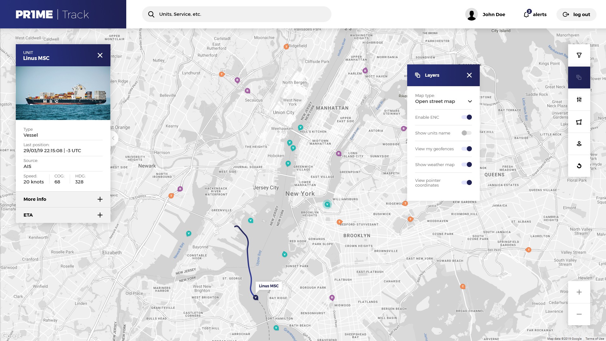Select the geofence polygon tool

[579, 122]
